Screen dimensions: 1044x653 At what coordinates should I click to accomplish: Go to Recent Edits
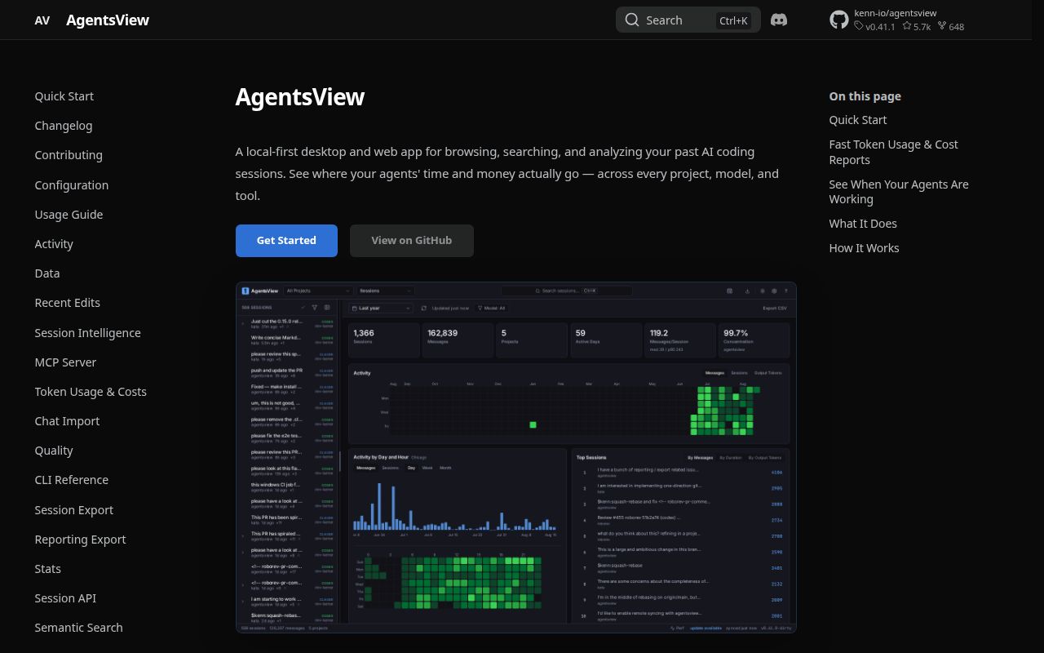[x=67, y=303]
